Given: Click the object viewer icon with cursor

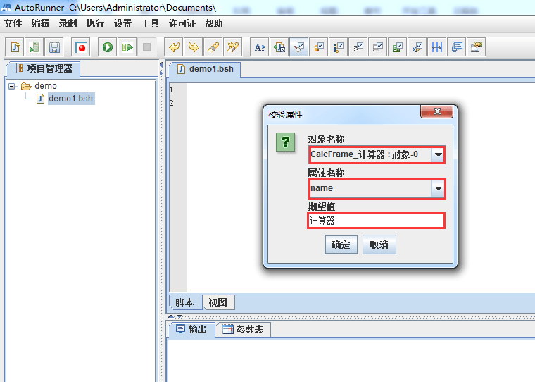Looking at the screenshot, I should click(279, 47).
